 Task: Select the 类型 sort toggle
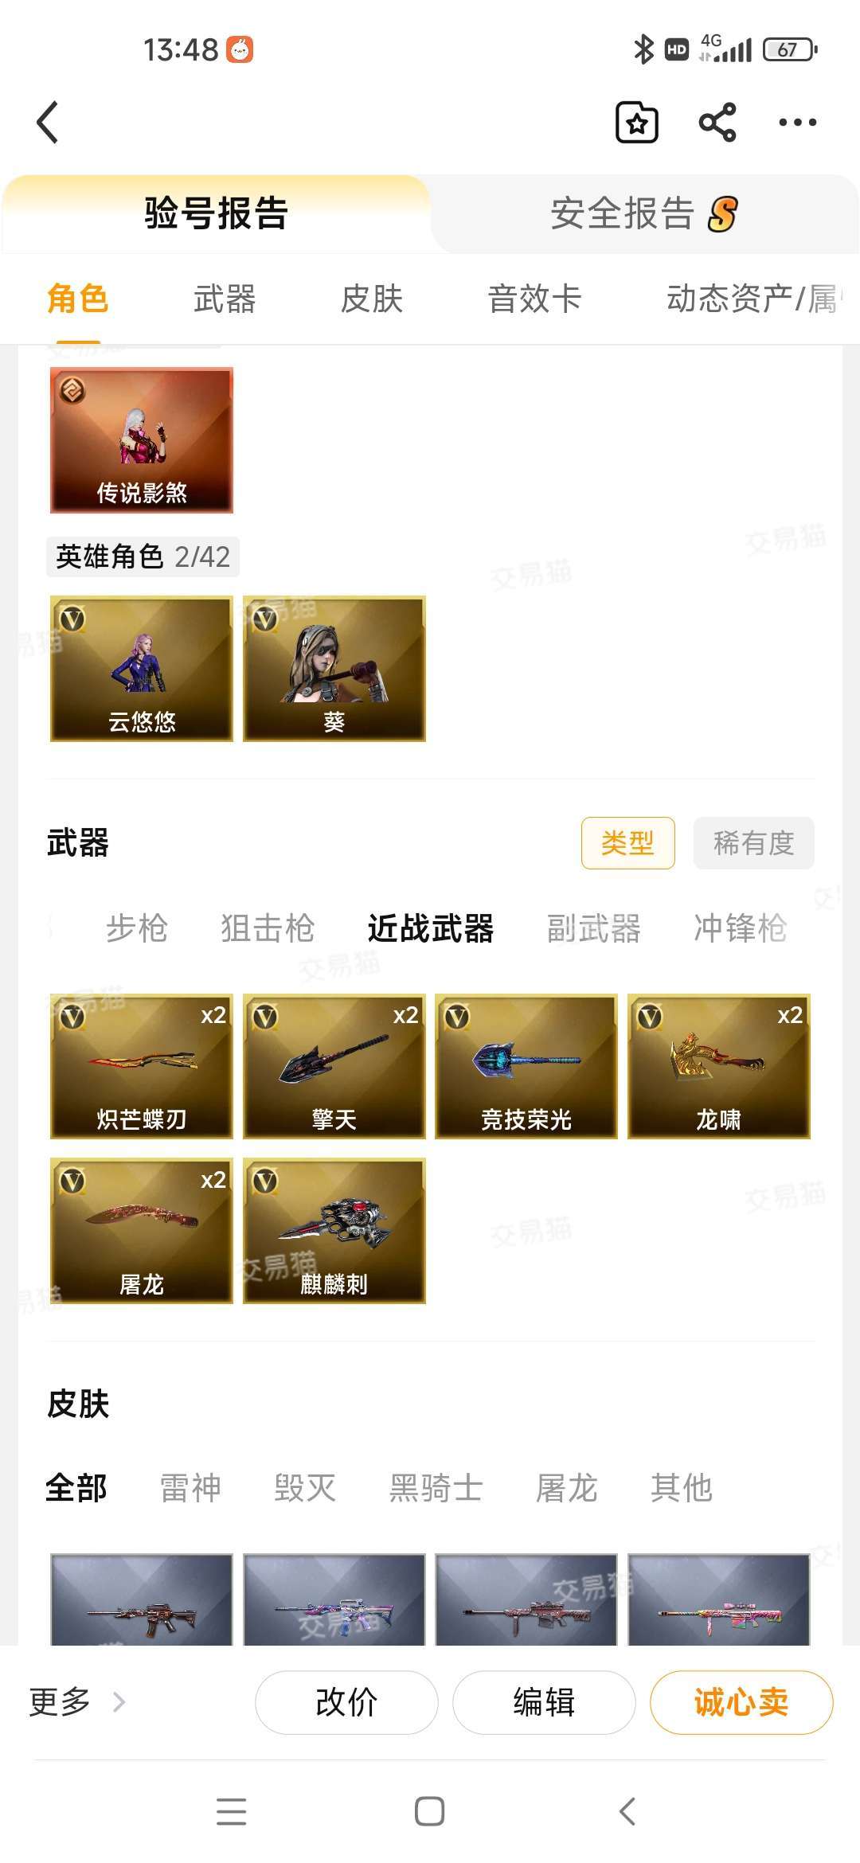click(x=628, y=842)
